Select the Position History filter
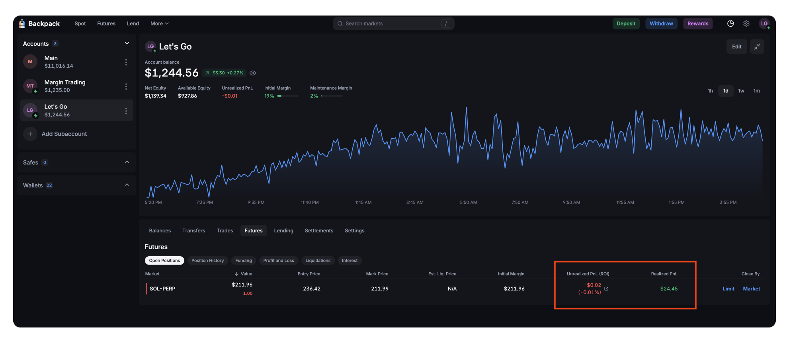 [207, 261]
